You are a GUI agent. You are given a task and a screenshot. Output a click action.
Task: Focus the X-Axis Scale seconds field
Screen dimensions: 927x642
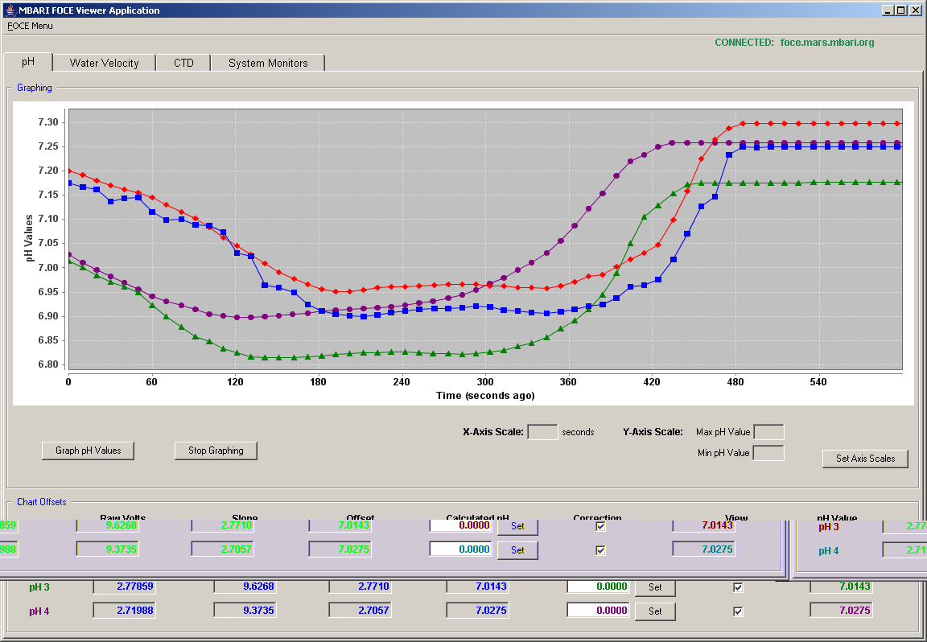click(542, 432)
